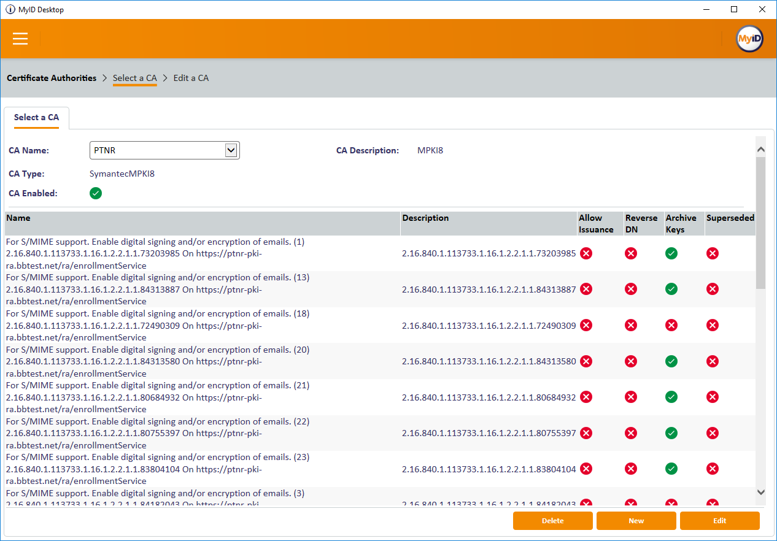Select policy row ending (20) 84313580
This screenshot has width=777, height=541.
pyautogui.click(x=381, y=361)
